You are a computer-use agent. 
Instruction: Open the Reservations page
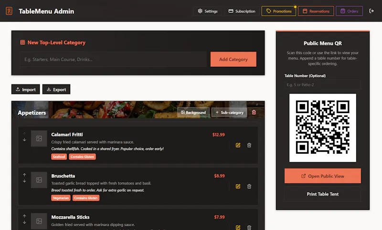pyautogui.click(x=316, y=11)
